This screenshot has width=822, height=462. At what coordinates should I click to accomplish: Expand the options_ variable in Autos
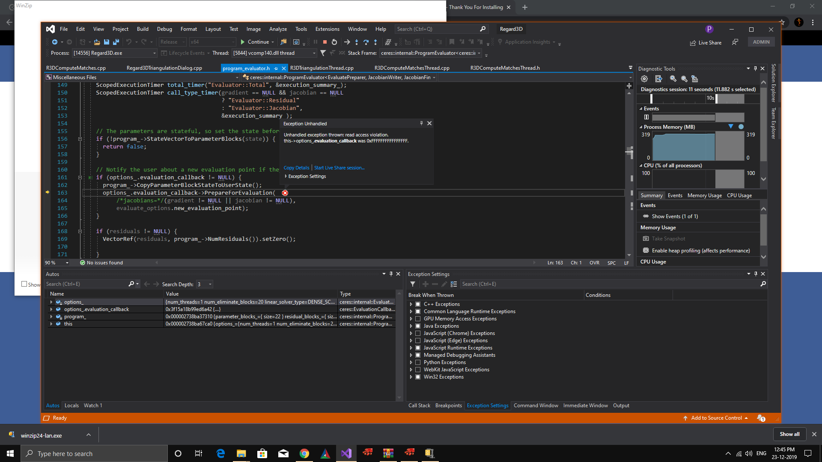[52, 302]
